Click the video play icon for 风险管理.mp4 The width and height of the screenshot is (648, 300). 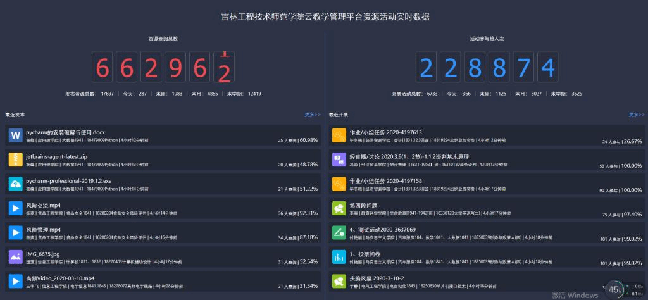point(16,232)
